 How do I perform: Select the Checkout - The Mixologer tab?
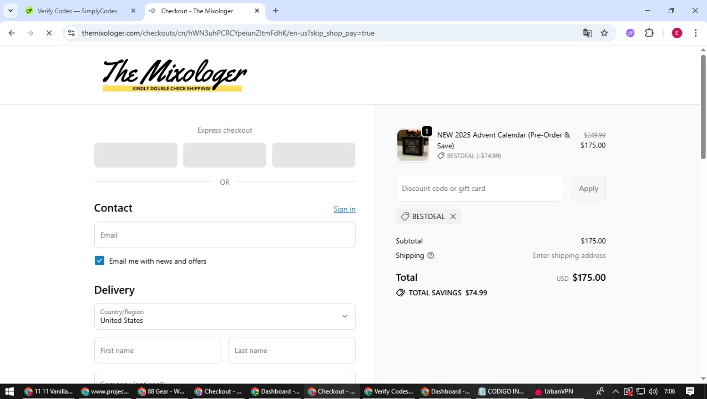197,11
